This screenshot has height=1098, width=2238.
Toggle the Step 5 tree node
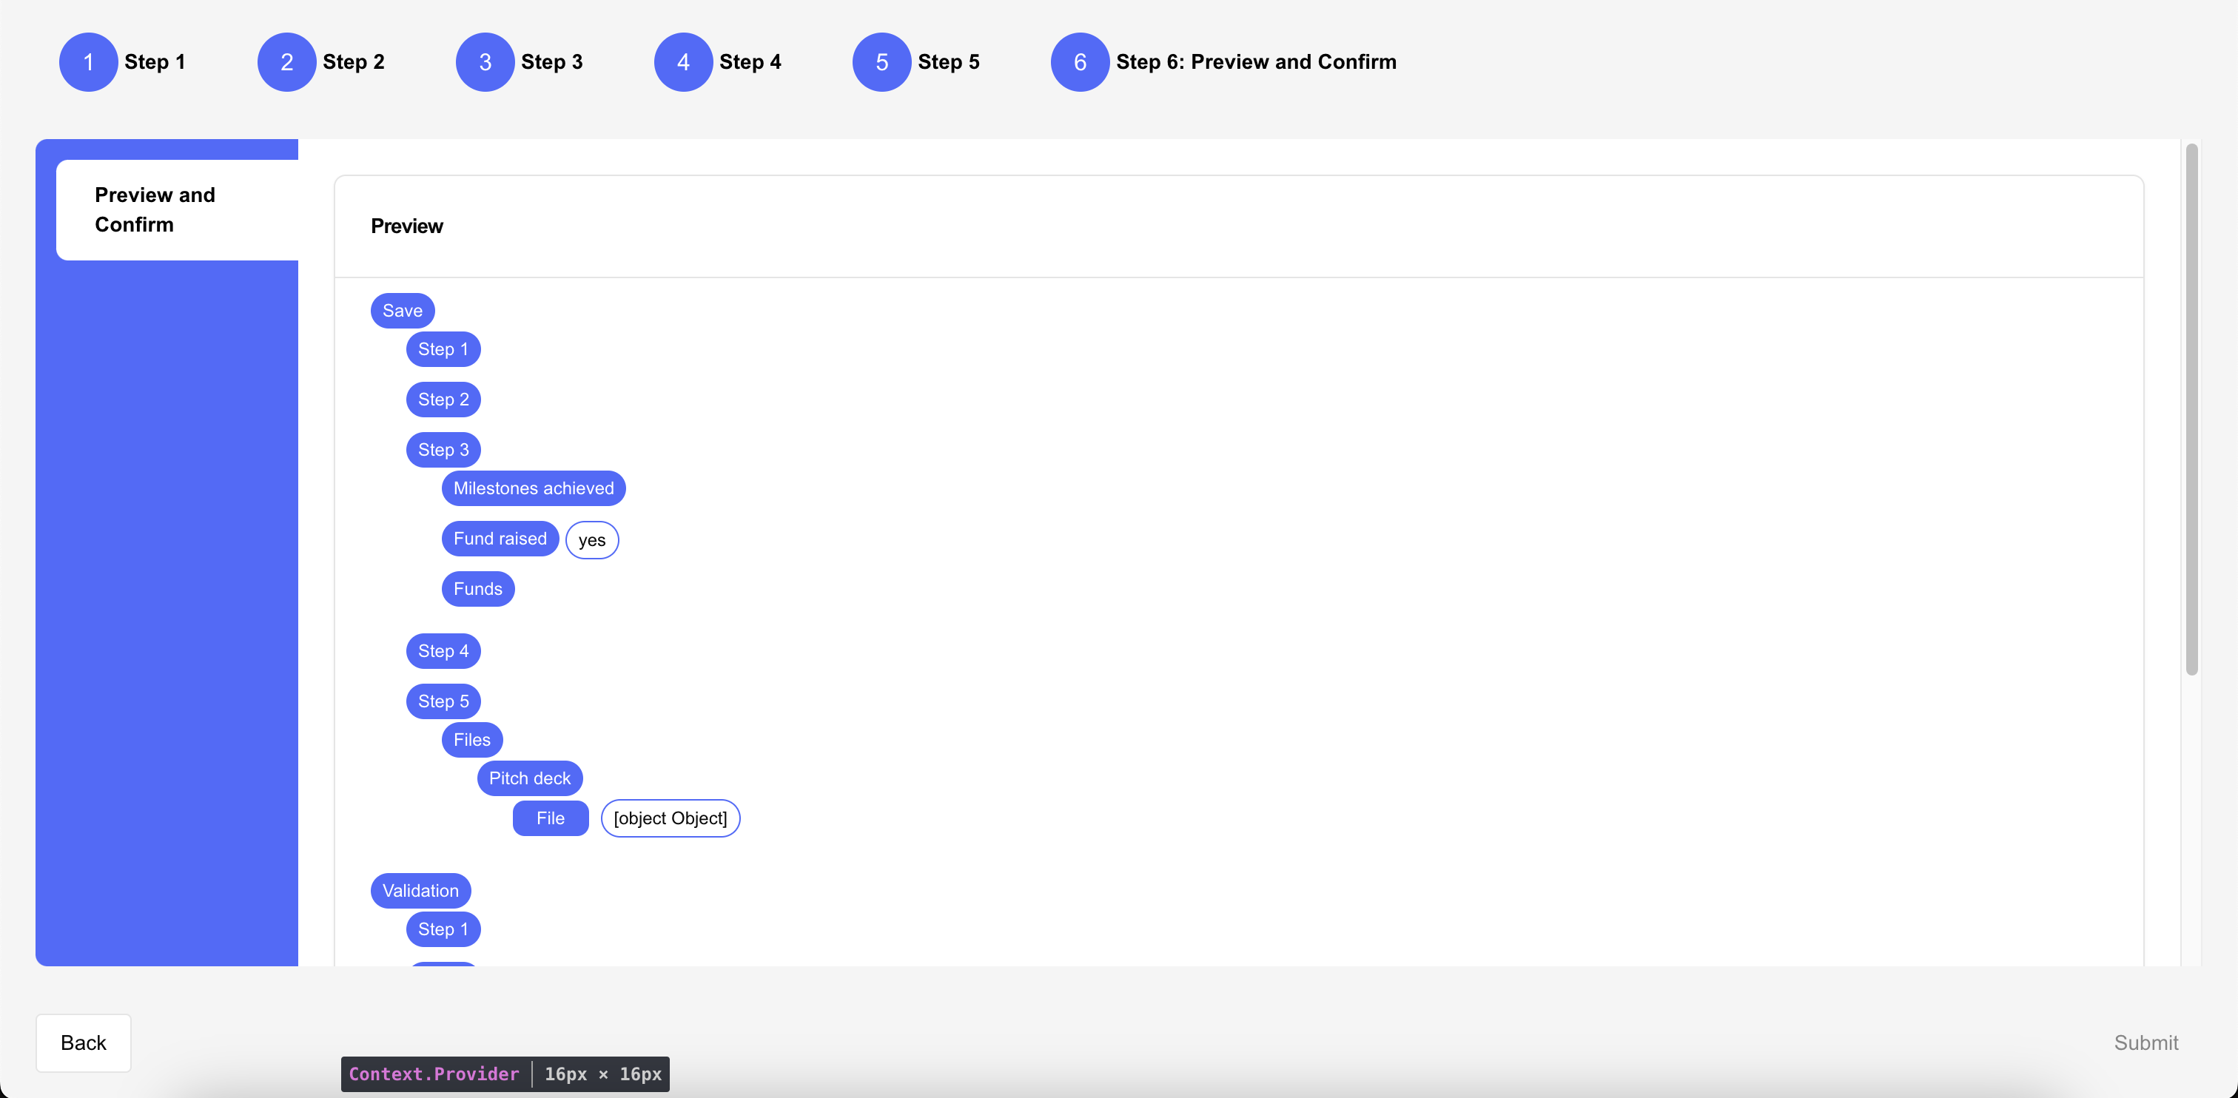click(x=443, y=701)
